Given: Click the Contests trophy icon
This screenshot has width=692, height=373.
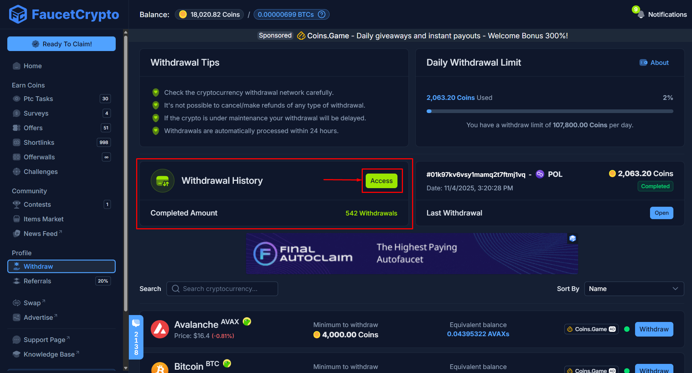Looking at the screenshot, I should [16, 204].
